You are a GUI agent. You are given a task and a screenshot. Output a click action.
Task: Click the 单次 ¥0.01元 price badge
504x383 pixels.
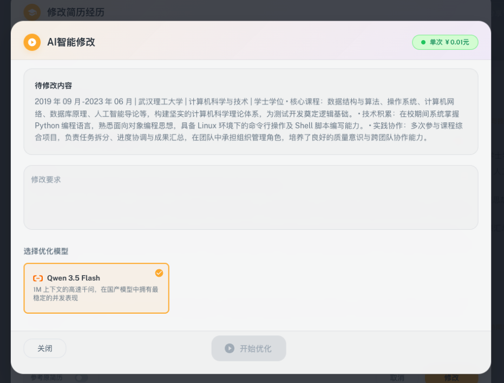click(445, 42)
